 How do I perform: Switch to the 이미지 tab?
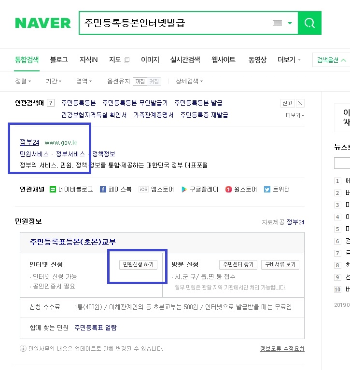(150, 60)
